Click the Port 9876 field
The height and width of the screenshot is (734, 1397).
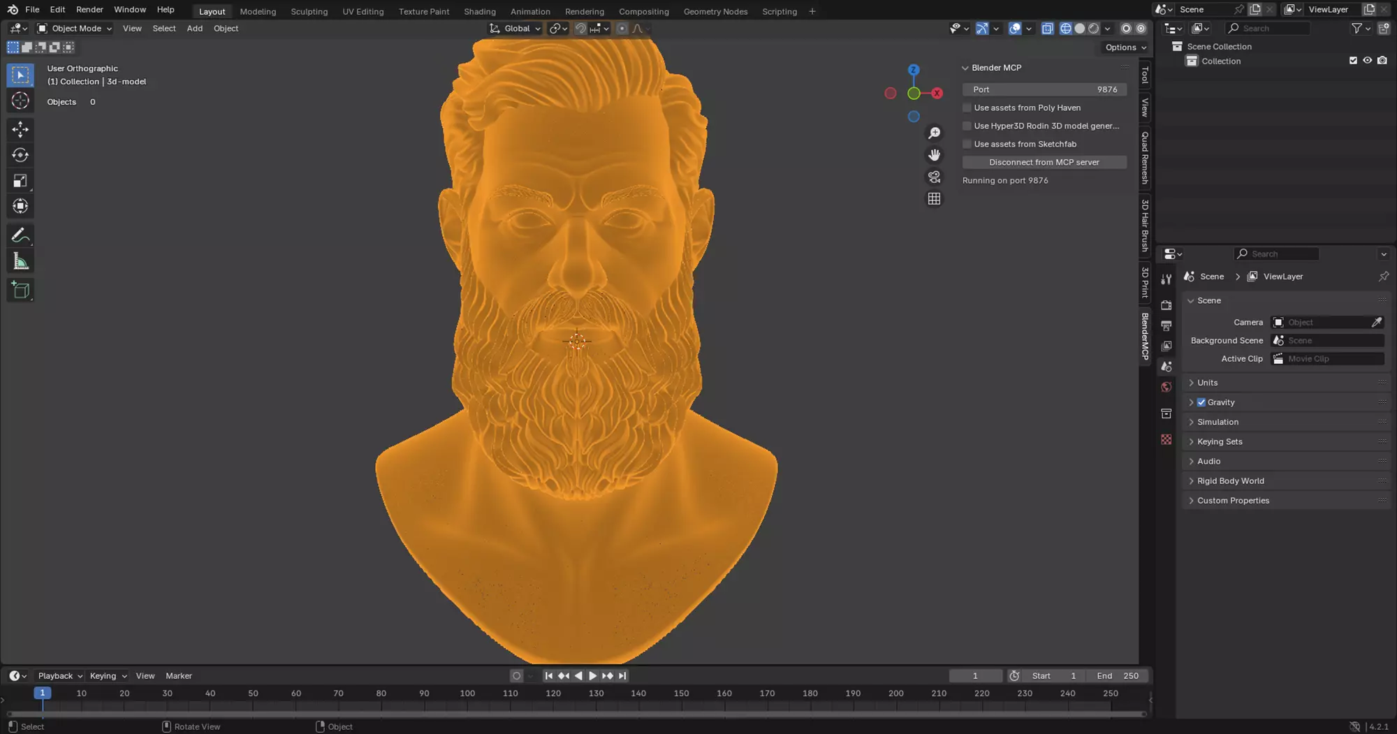(1044, 89)
